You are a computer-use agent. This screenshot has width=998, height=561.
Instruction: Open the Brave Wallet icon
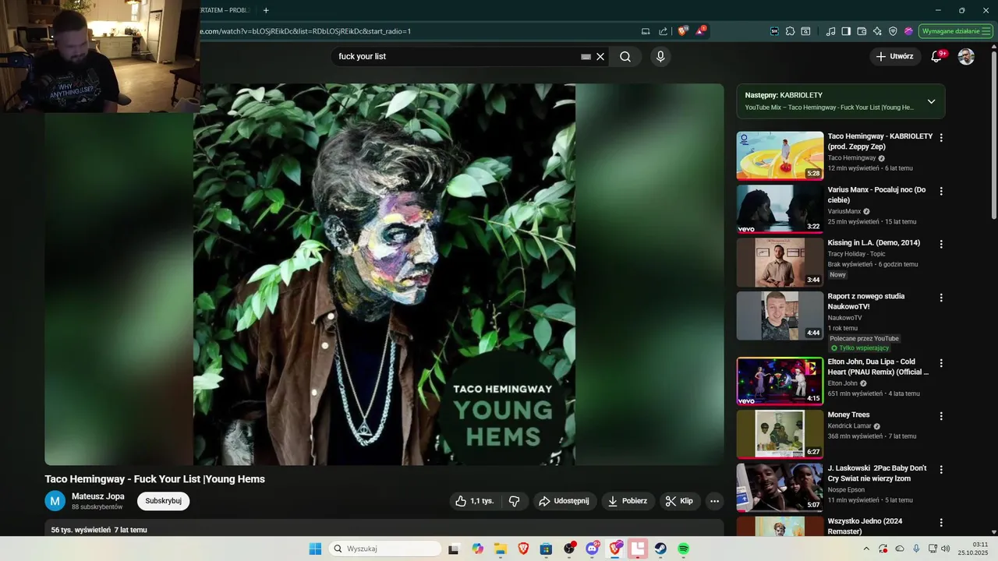click(x=862, y=31)
